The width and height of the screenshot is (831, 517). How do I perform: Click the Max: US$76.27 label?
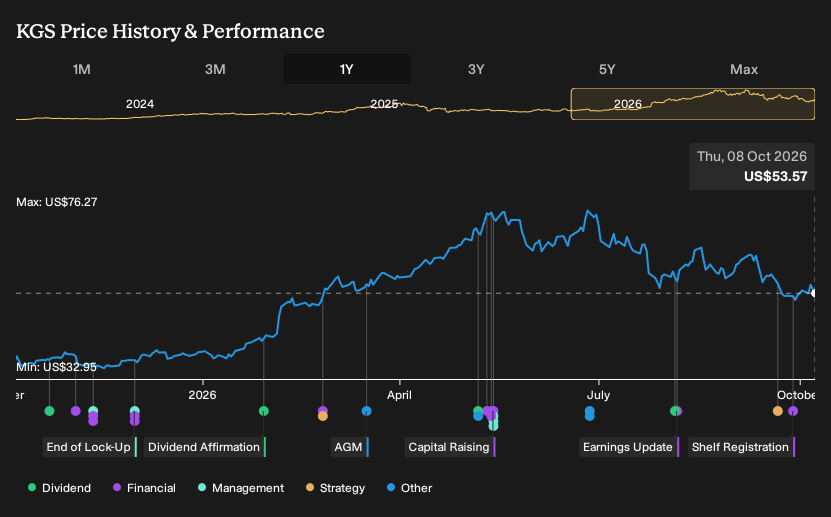pos(57,202)
